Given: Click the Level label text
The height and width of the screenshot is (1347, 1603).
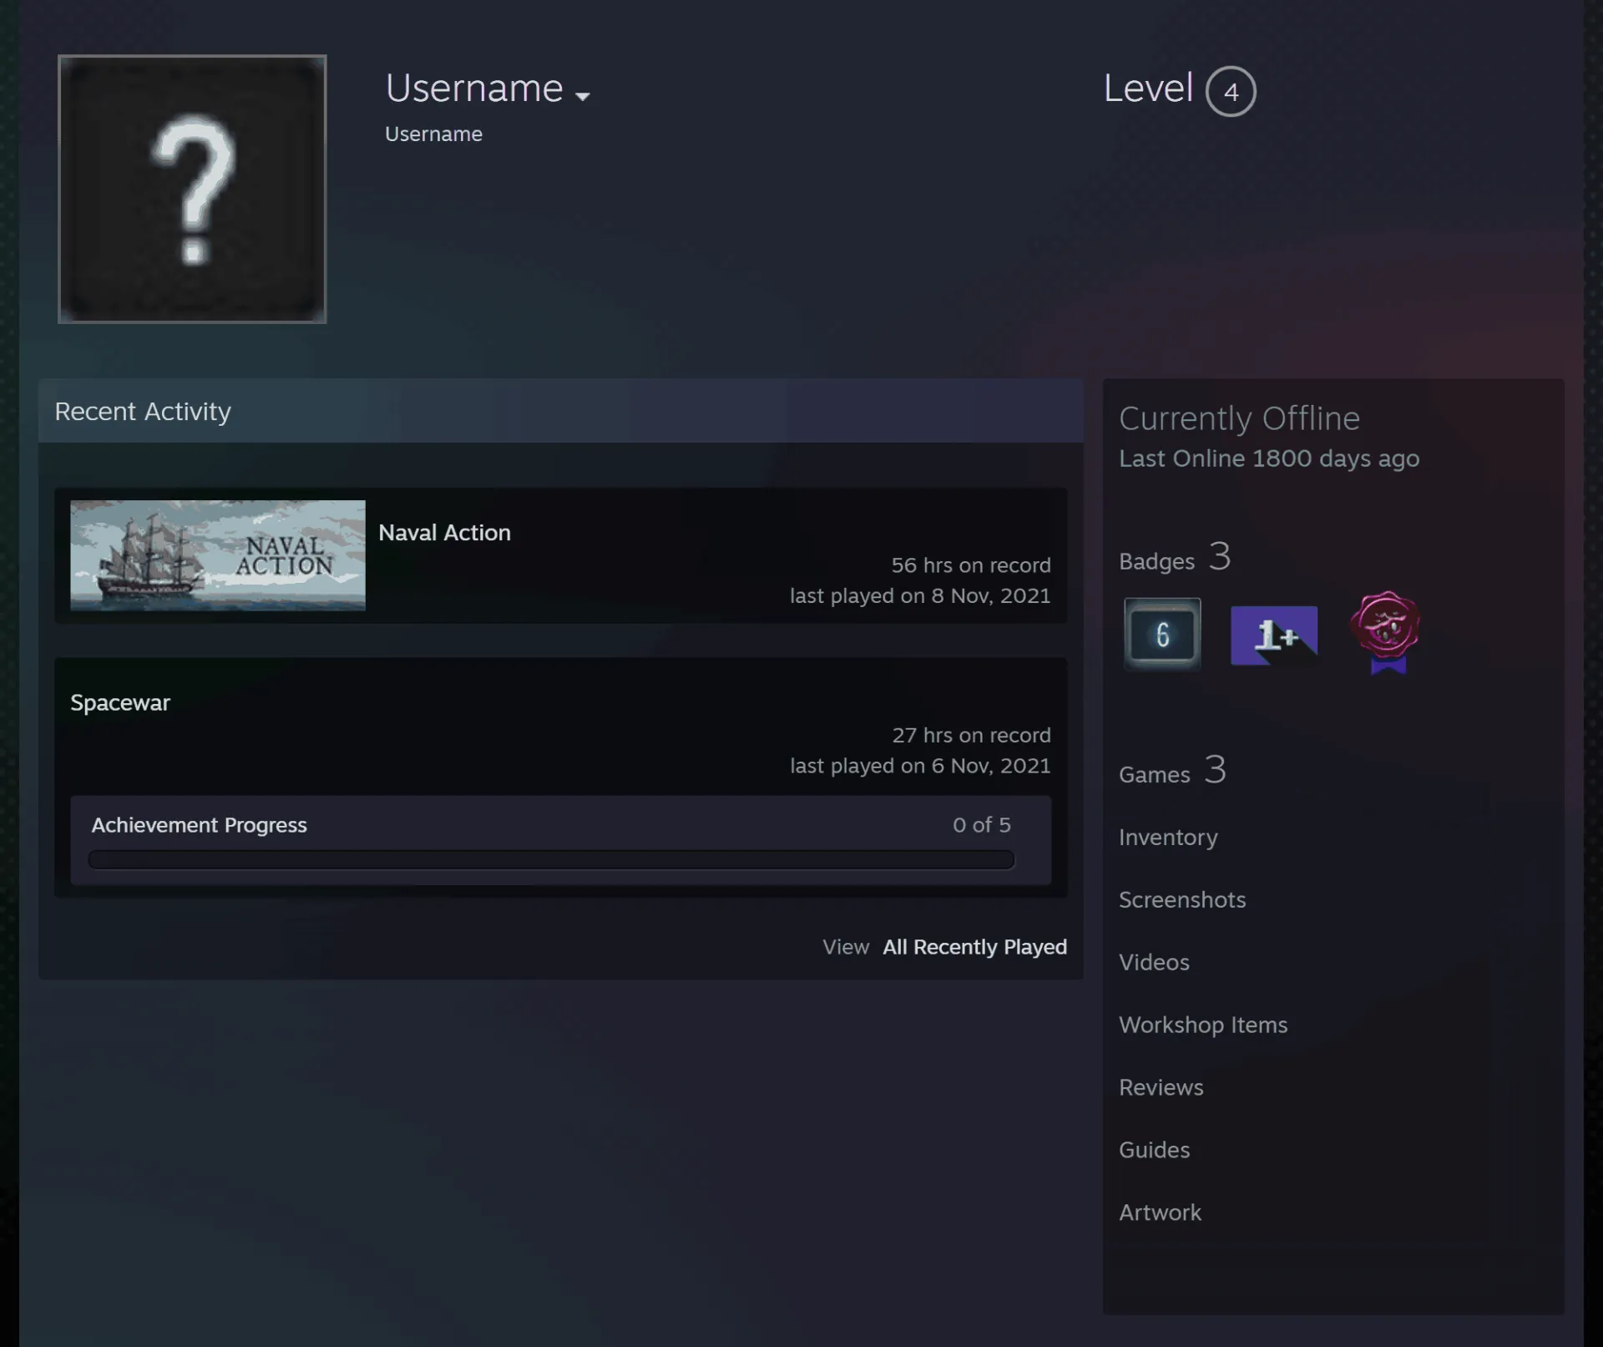Looking at the screenshot, I should coord(1148,89).
